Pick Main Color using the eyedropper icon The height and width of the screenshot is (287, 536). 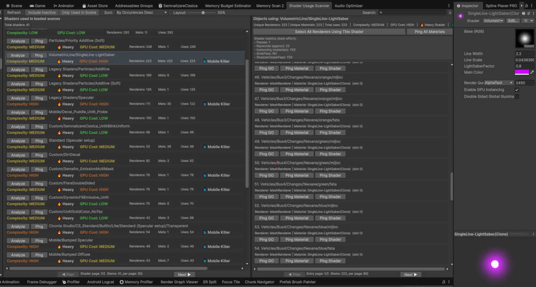[x=532, y=72]
